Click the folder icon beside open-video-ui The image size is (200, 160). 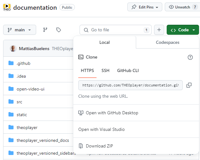pyautogui.click(x=11, y=89)
